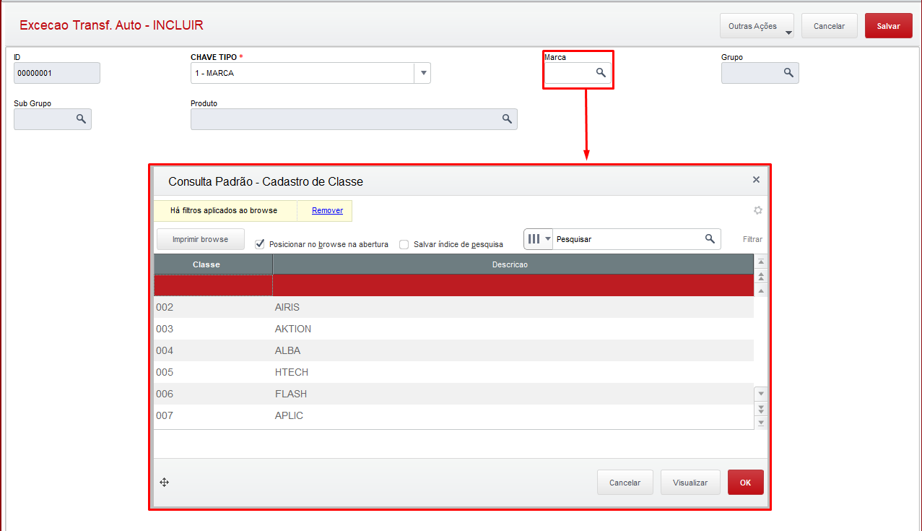The height and width of the screenshot is (531, 922).
Task: Select the 005 HTECH row
Action: click(x=453, y=372)
